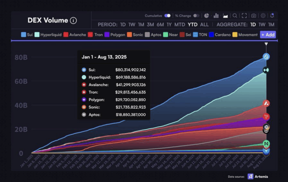The height and width of the screenshot is (182, 288).
Task: Open chart settings gear
Action: click(263, 16)
